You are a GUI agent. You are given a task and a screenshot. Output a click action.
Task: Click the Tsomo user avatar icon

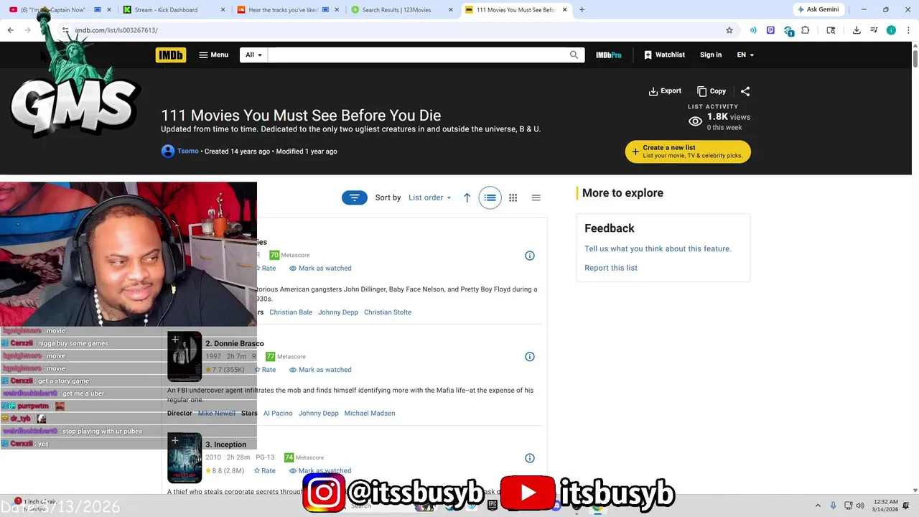click(x=168, y=151)
